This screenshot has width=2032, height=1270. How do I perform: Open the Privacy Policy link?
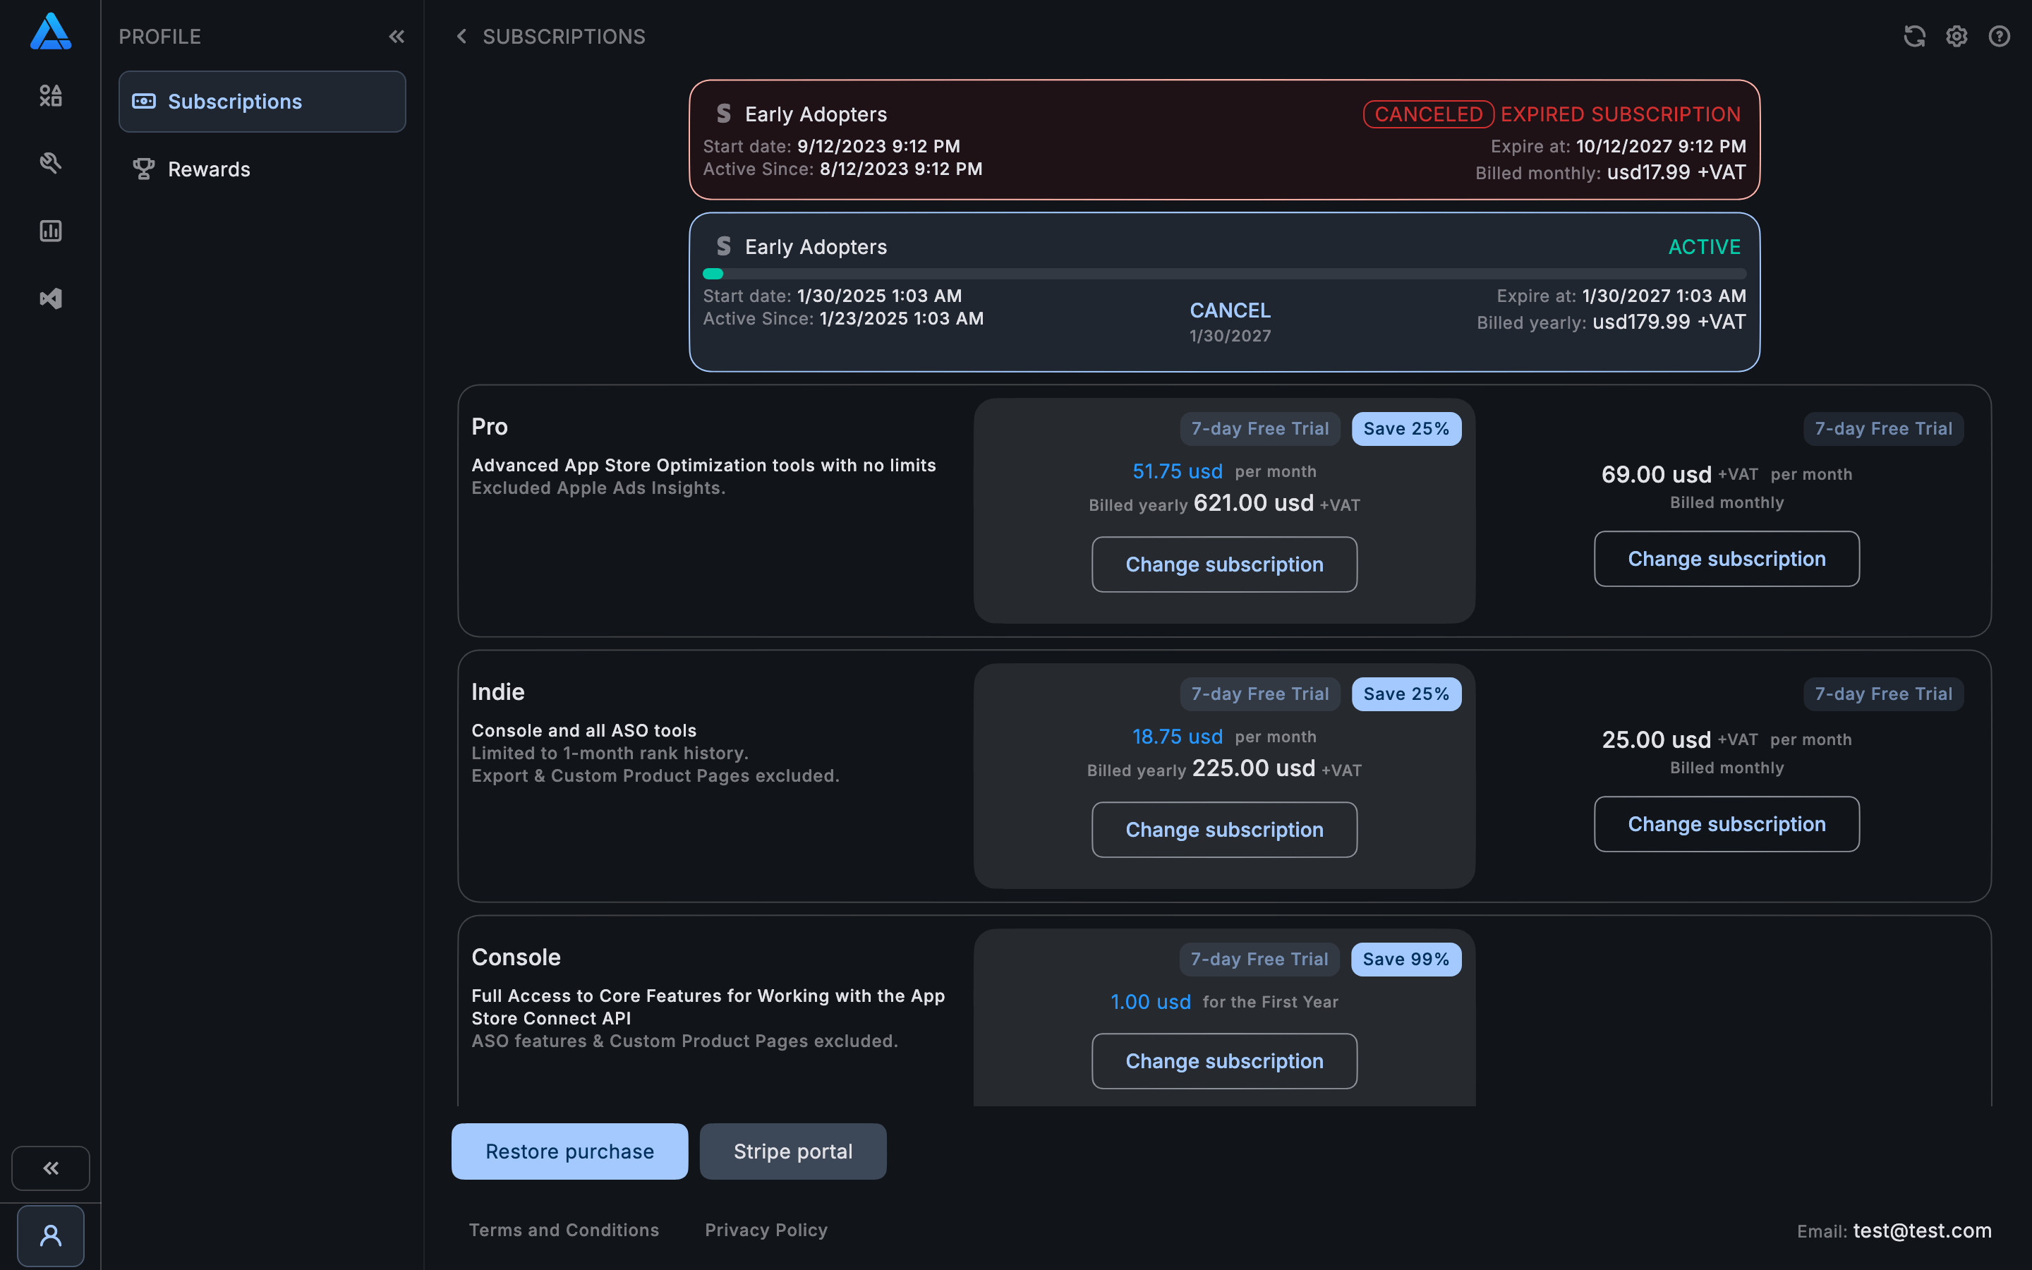point(766,1230)
